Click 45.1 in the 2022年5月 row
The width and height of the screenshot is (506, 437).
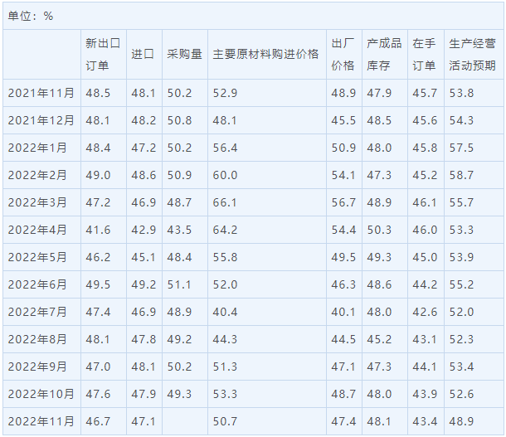coord(144,258)
